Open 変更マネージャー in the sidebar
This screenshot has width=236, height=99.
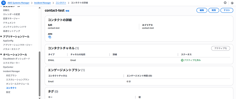pyautogui.click(x=11, y=19)
